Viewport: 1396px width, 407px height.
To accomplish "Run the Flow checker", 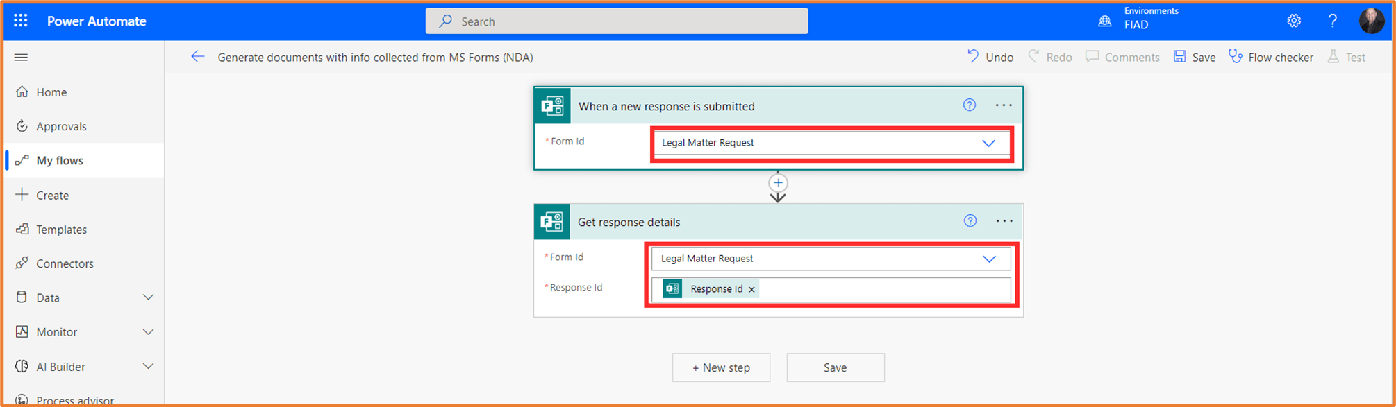I will (x=1271, y=57).
